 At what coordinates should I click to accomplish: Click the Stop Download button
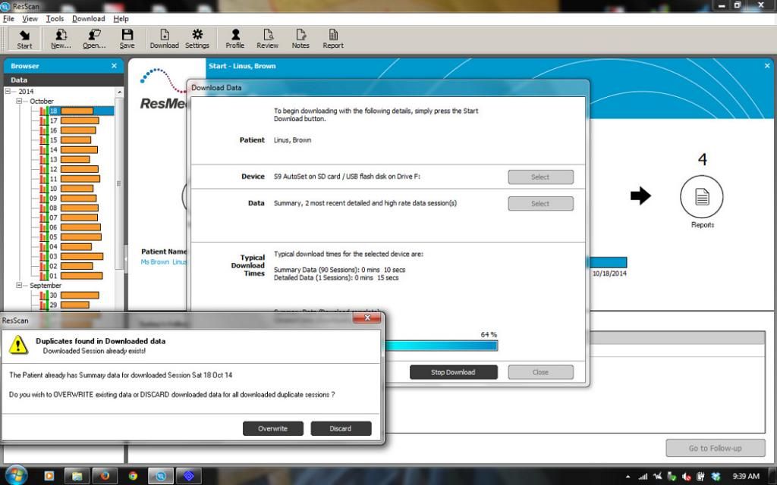[454, 372]
